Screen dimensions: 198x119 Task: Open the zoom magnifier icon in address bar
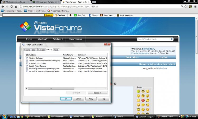(x=182, y=7)
